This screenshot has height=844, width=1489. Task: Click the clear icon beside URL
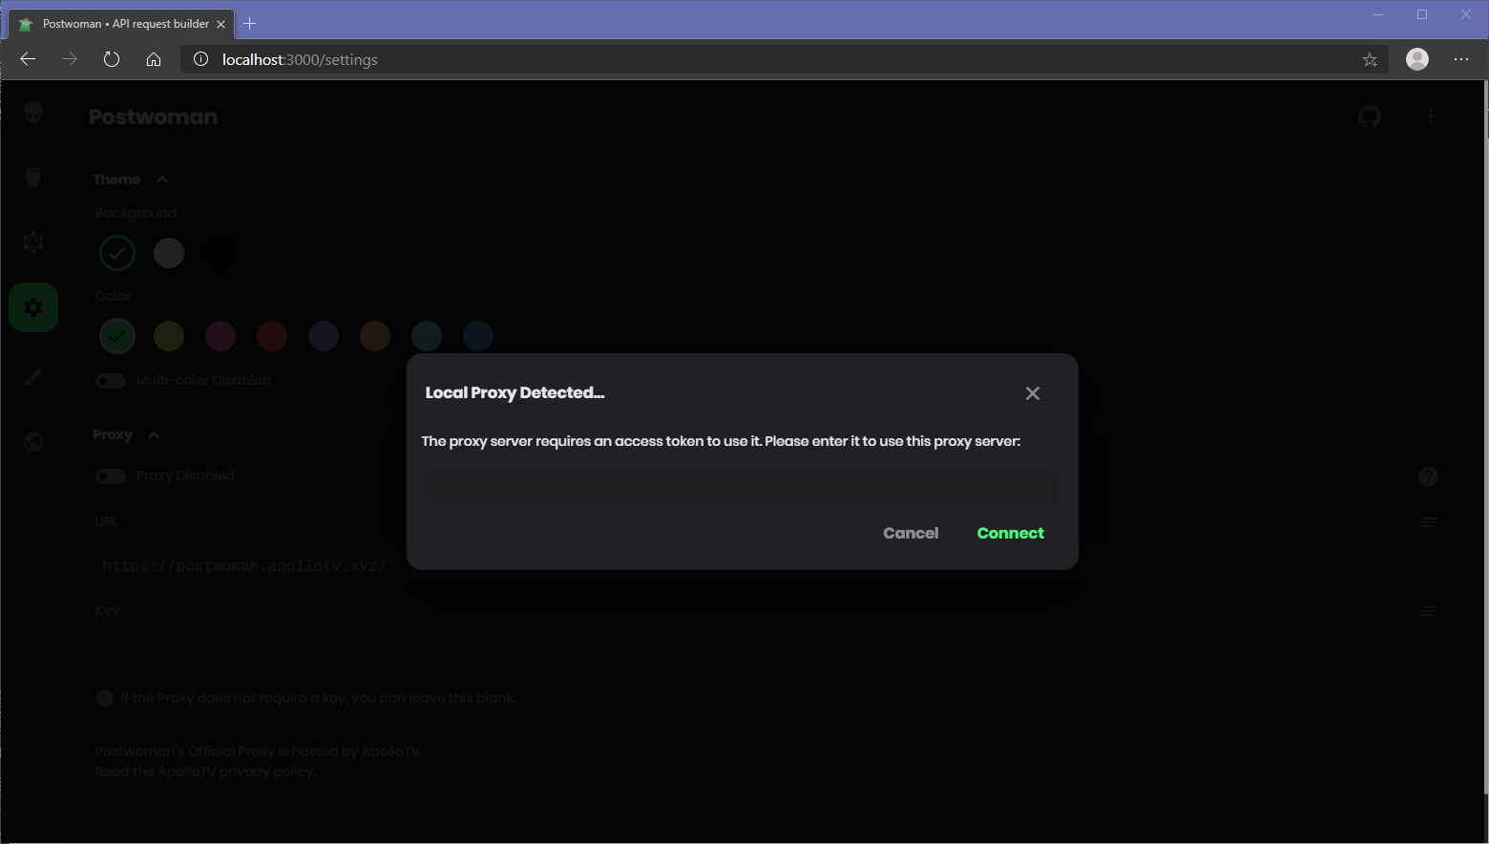click(x=1428, y=522)
